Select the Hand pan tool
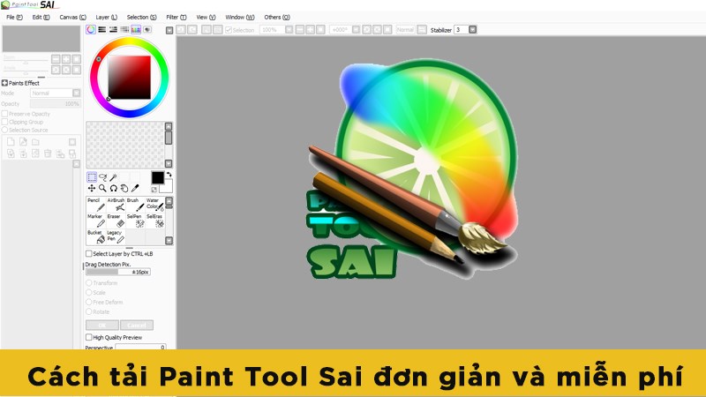The height and width of the screenshot is (397, 706). (x=124, y=188)
